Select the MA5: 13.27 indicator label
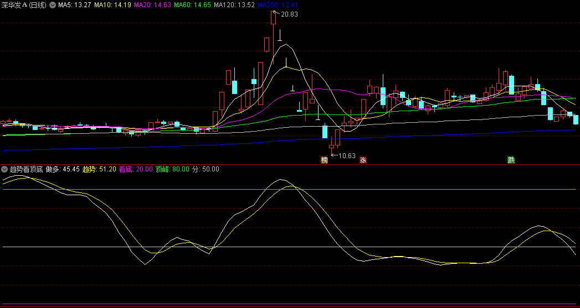Image resolution: width=580 pixels, height=308 pixels. coord(74,5)
